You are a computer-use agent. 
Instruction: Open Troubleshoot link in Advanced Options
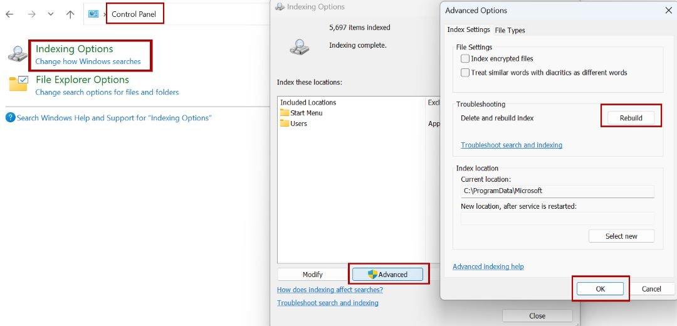click(x=512, y=145)
